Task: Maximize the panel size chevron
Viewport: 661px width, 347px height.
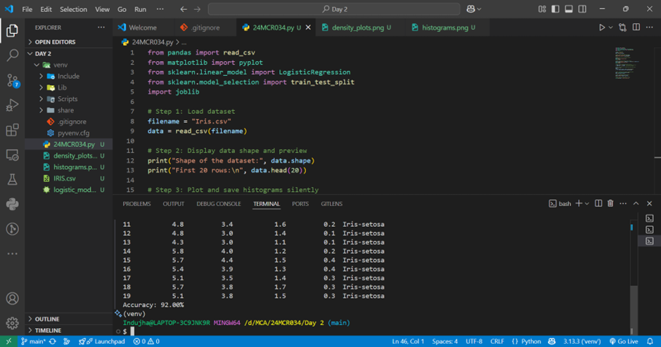Action: (636, 204)
